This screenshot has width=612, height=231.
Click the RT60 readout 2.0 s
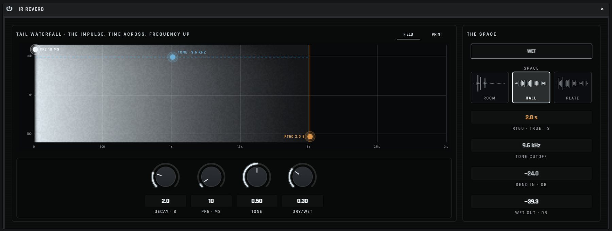click(531, 117)
